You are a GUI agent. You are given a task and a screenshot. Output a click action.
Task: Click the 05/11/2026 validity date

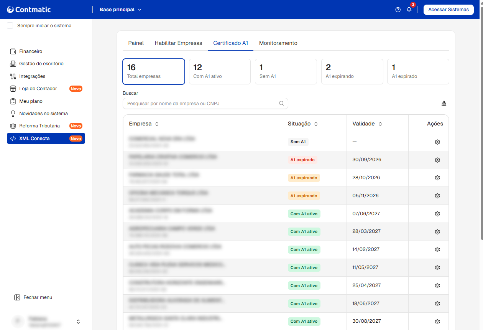(365, 196)
